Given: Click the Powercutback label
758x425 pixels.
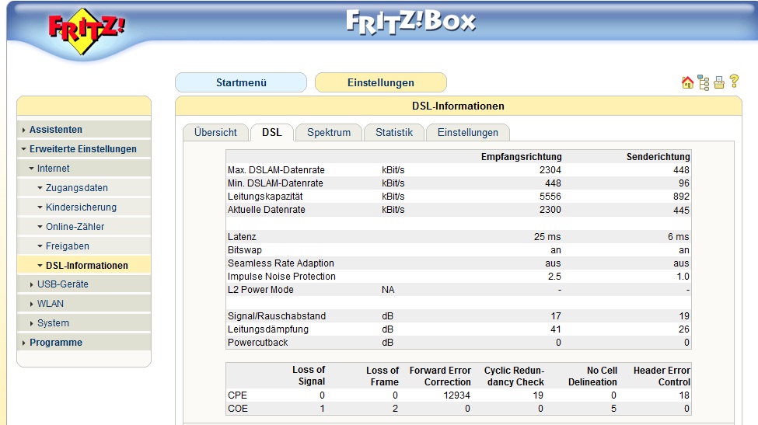Looking at the screenshot, I should pos(257,343).
